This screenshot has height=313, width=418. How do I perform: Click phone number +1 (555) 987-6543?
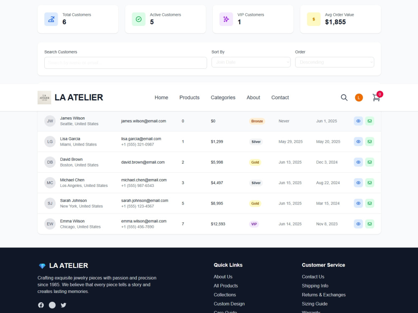click(x=138, y=186)
